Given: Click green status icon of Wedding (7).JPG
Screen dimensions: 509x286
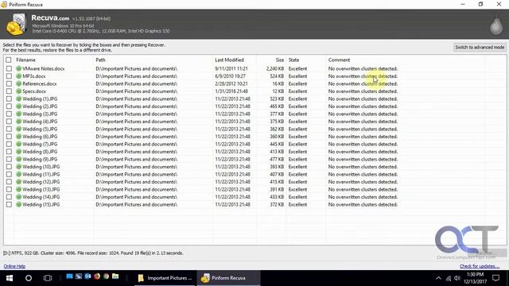Looking at the screenshot, I should pos(19,144).
